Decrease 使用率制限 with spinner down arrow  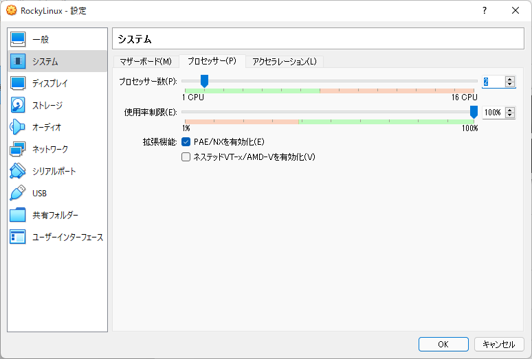click(x=509, y=115)
